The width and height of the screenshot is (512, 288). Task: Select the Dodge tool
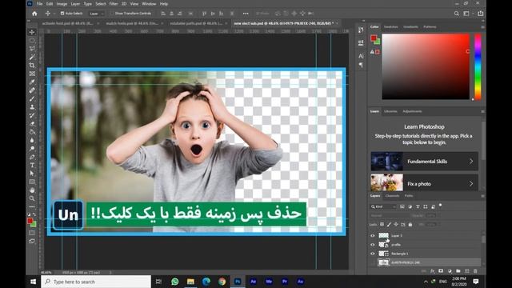(32, 149)
